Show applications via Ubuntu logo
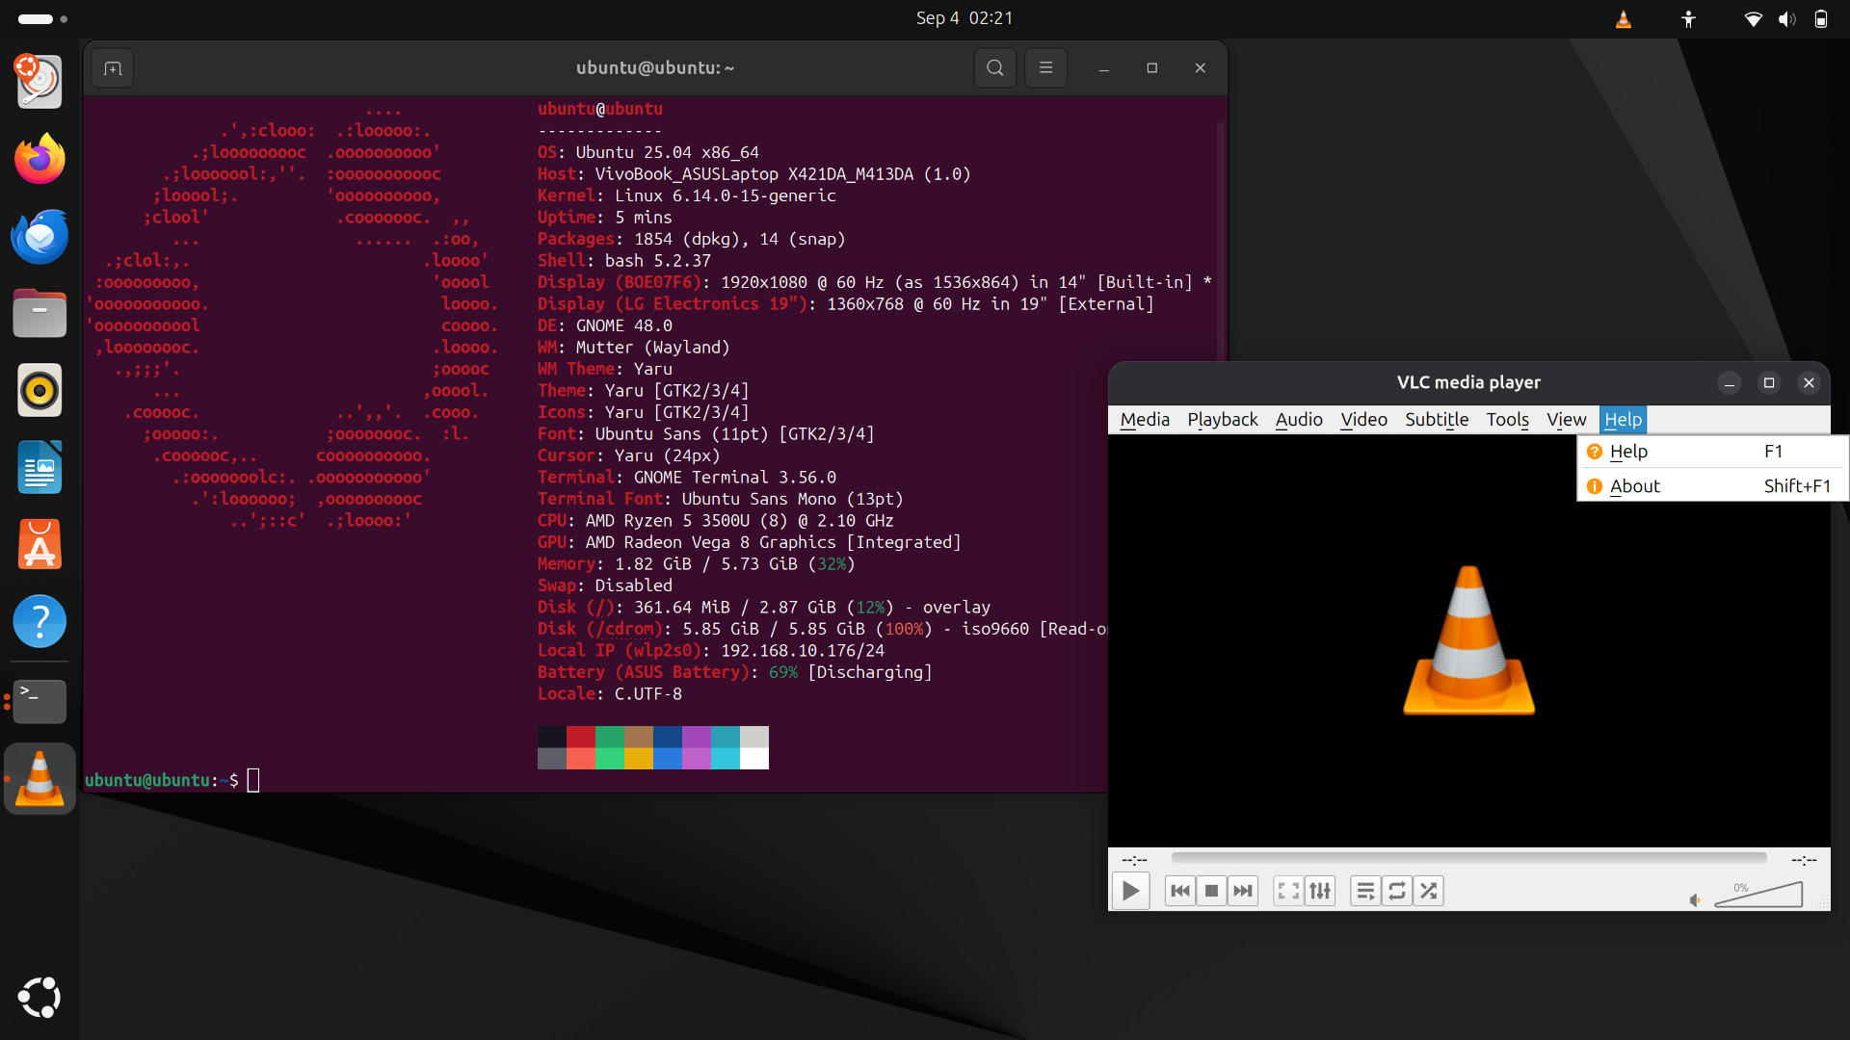 tap(40, 998)
